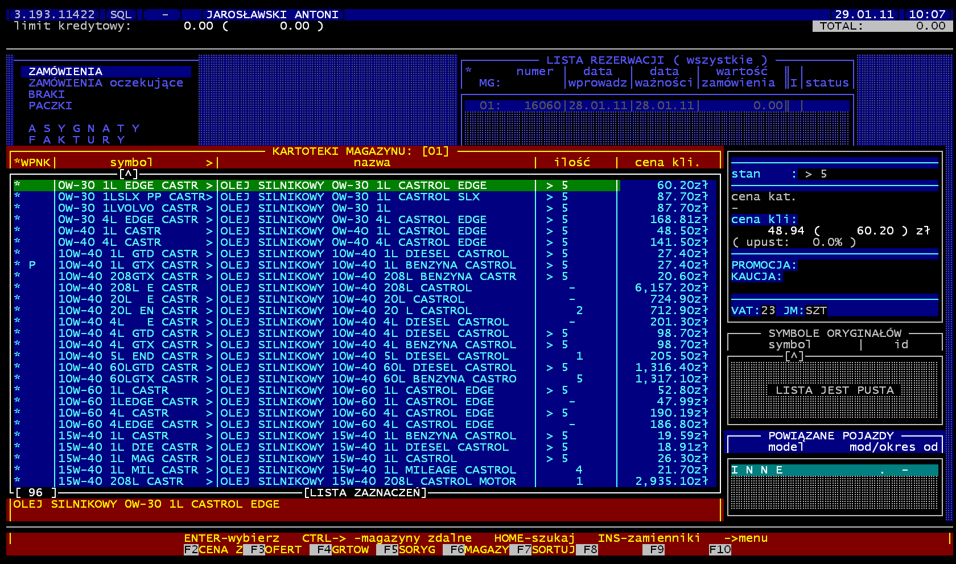Click scroll-up [^] marker in SYMBOLE ORYGINAŁÓW
The height and width of the screenshot is (564, 956).
point(794,356)
